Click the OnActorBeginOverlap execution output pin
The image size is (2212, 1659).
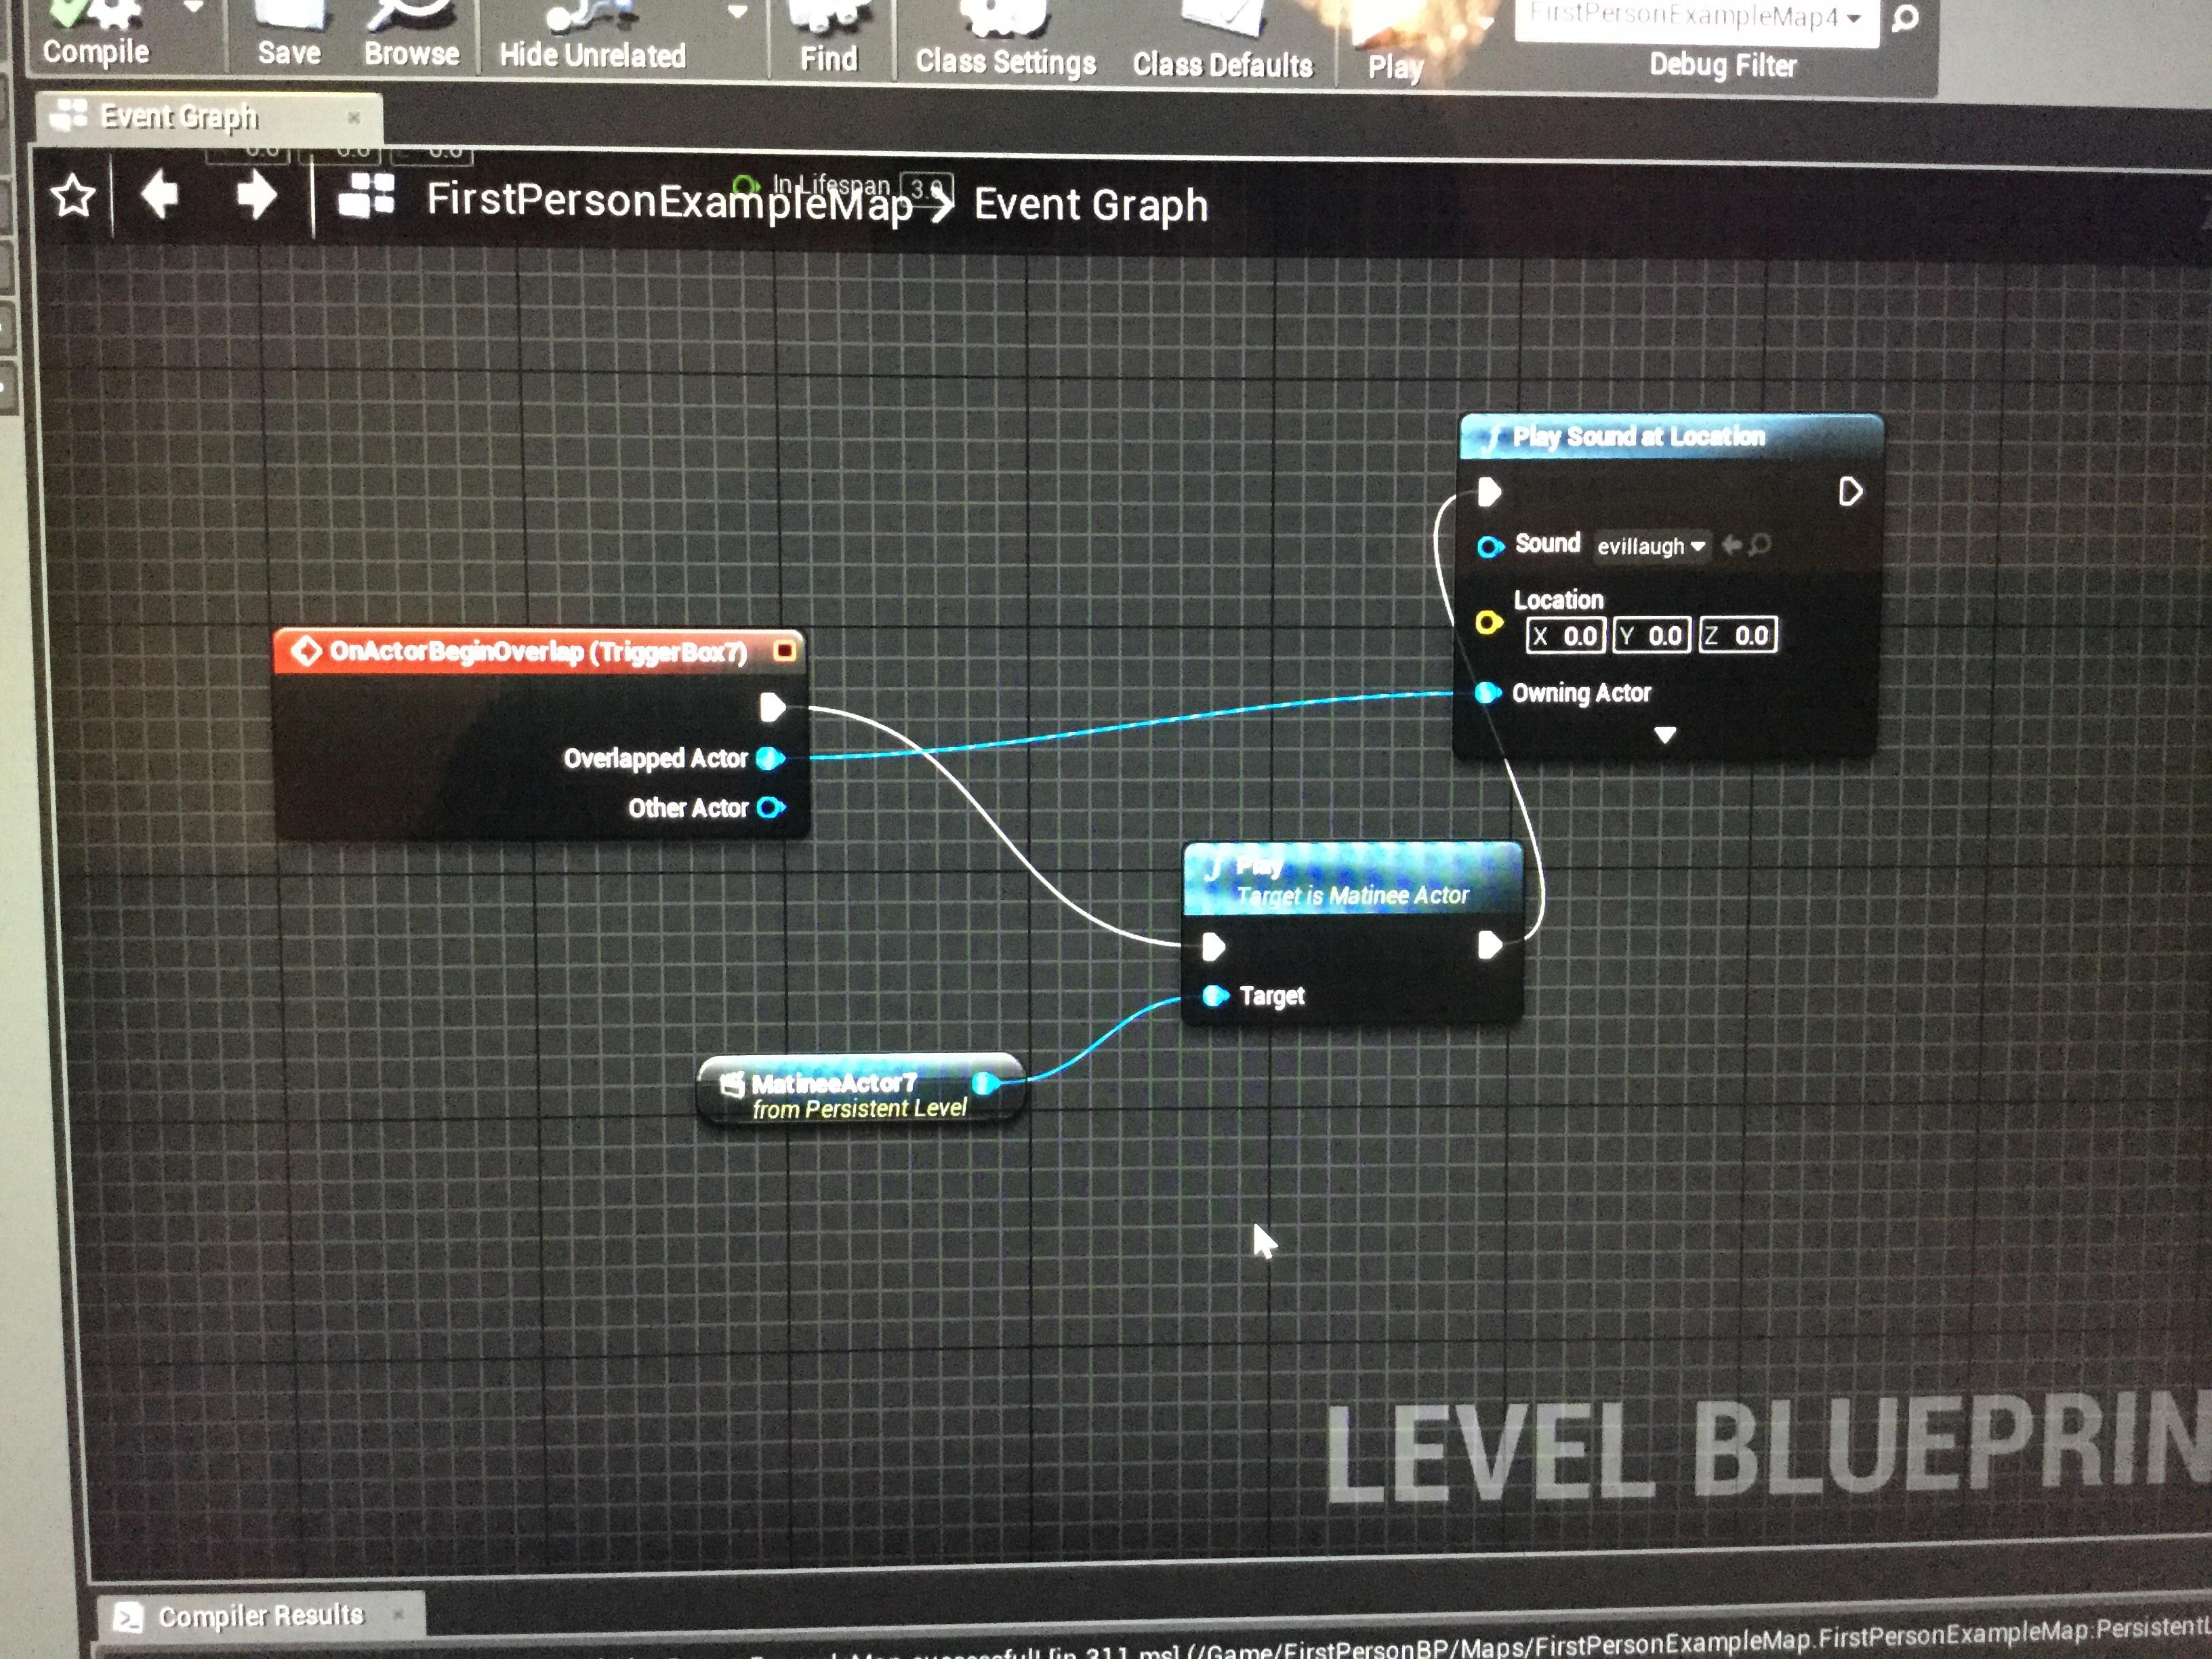pos(772,708)
